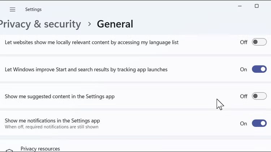This screenshot has height=152, width=271.
Task: Click the On label beside tracking app launches
Action: [244, 70]
